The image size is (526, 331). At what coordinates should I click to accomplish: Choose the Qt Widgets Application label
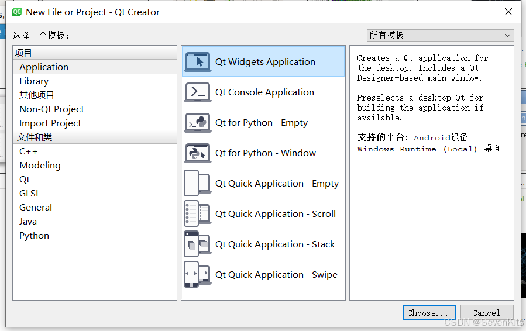[x=265, y=62]
